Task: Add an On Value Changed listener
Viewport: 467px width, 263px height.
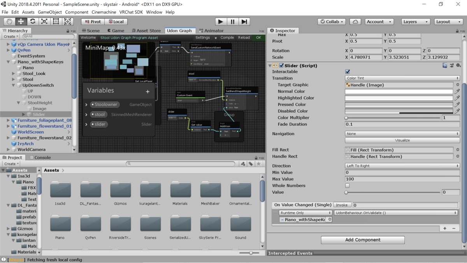Action: 445,228
